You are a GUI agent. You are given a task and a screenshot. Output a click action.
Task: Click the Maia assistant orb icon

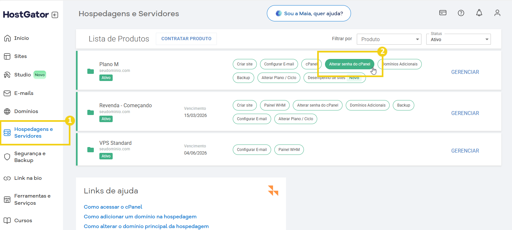(279, 13)
